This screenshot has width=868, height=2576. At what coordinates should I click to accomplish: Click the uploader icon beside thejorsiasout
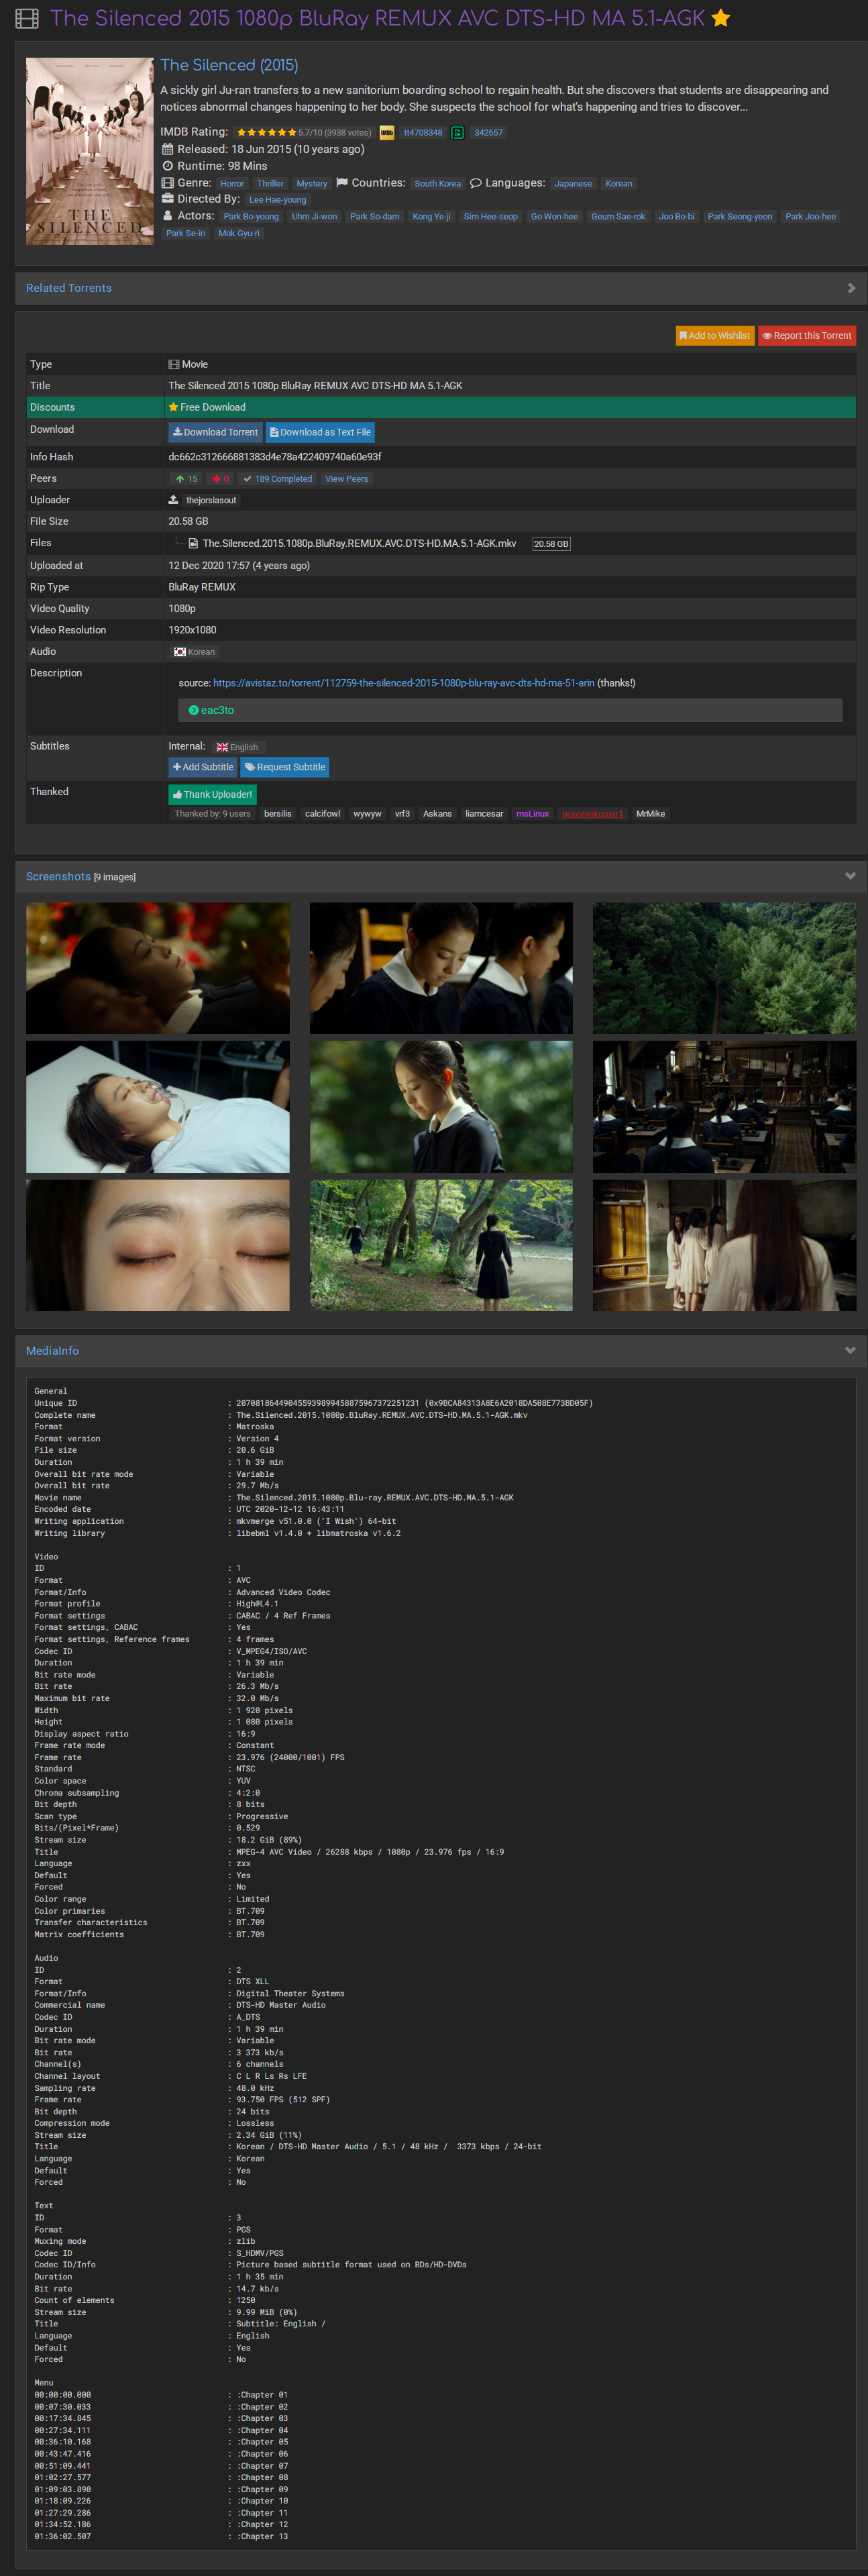[173, 500]
